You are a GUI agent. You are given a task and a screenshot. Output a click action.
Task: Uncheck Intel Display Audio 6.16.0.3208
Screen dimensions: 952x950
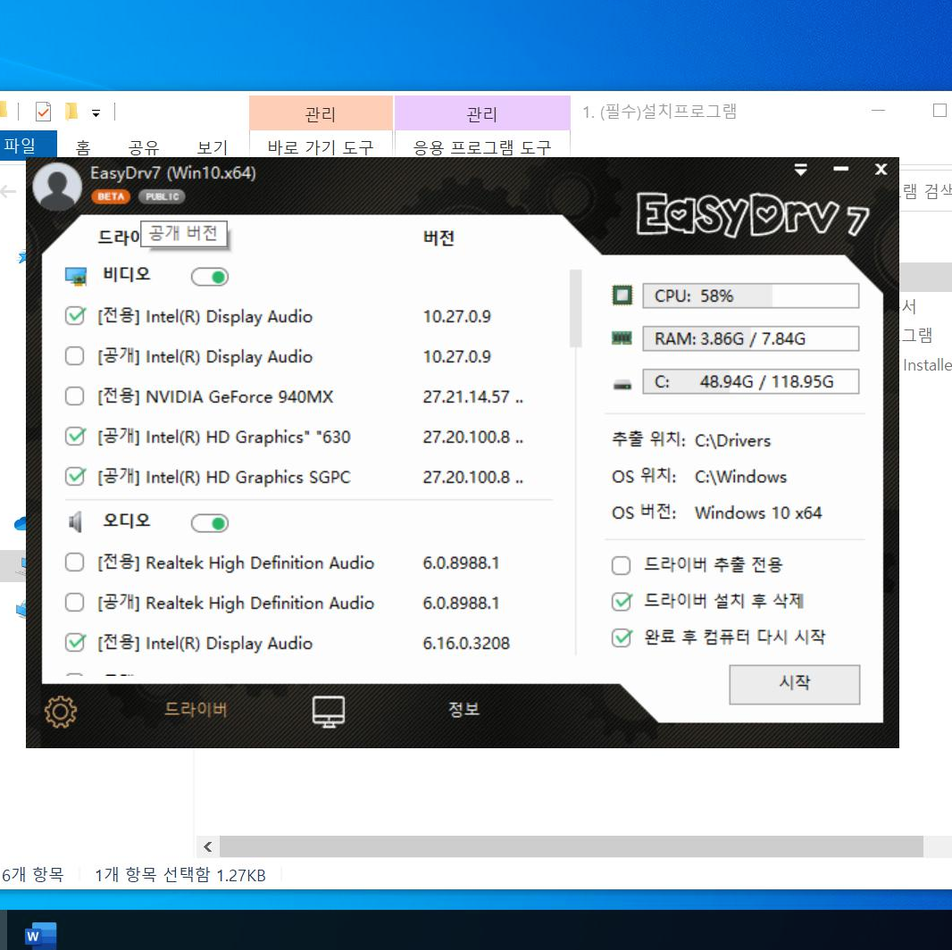point(75,643)
